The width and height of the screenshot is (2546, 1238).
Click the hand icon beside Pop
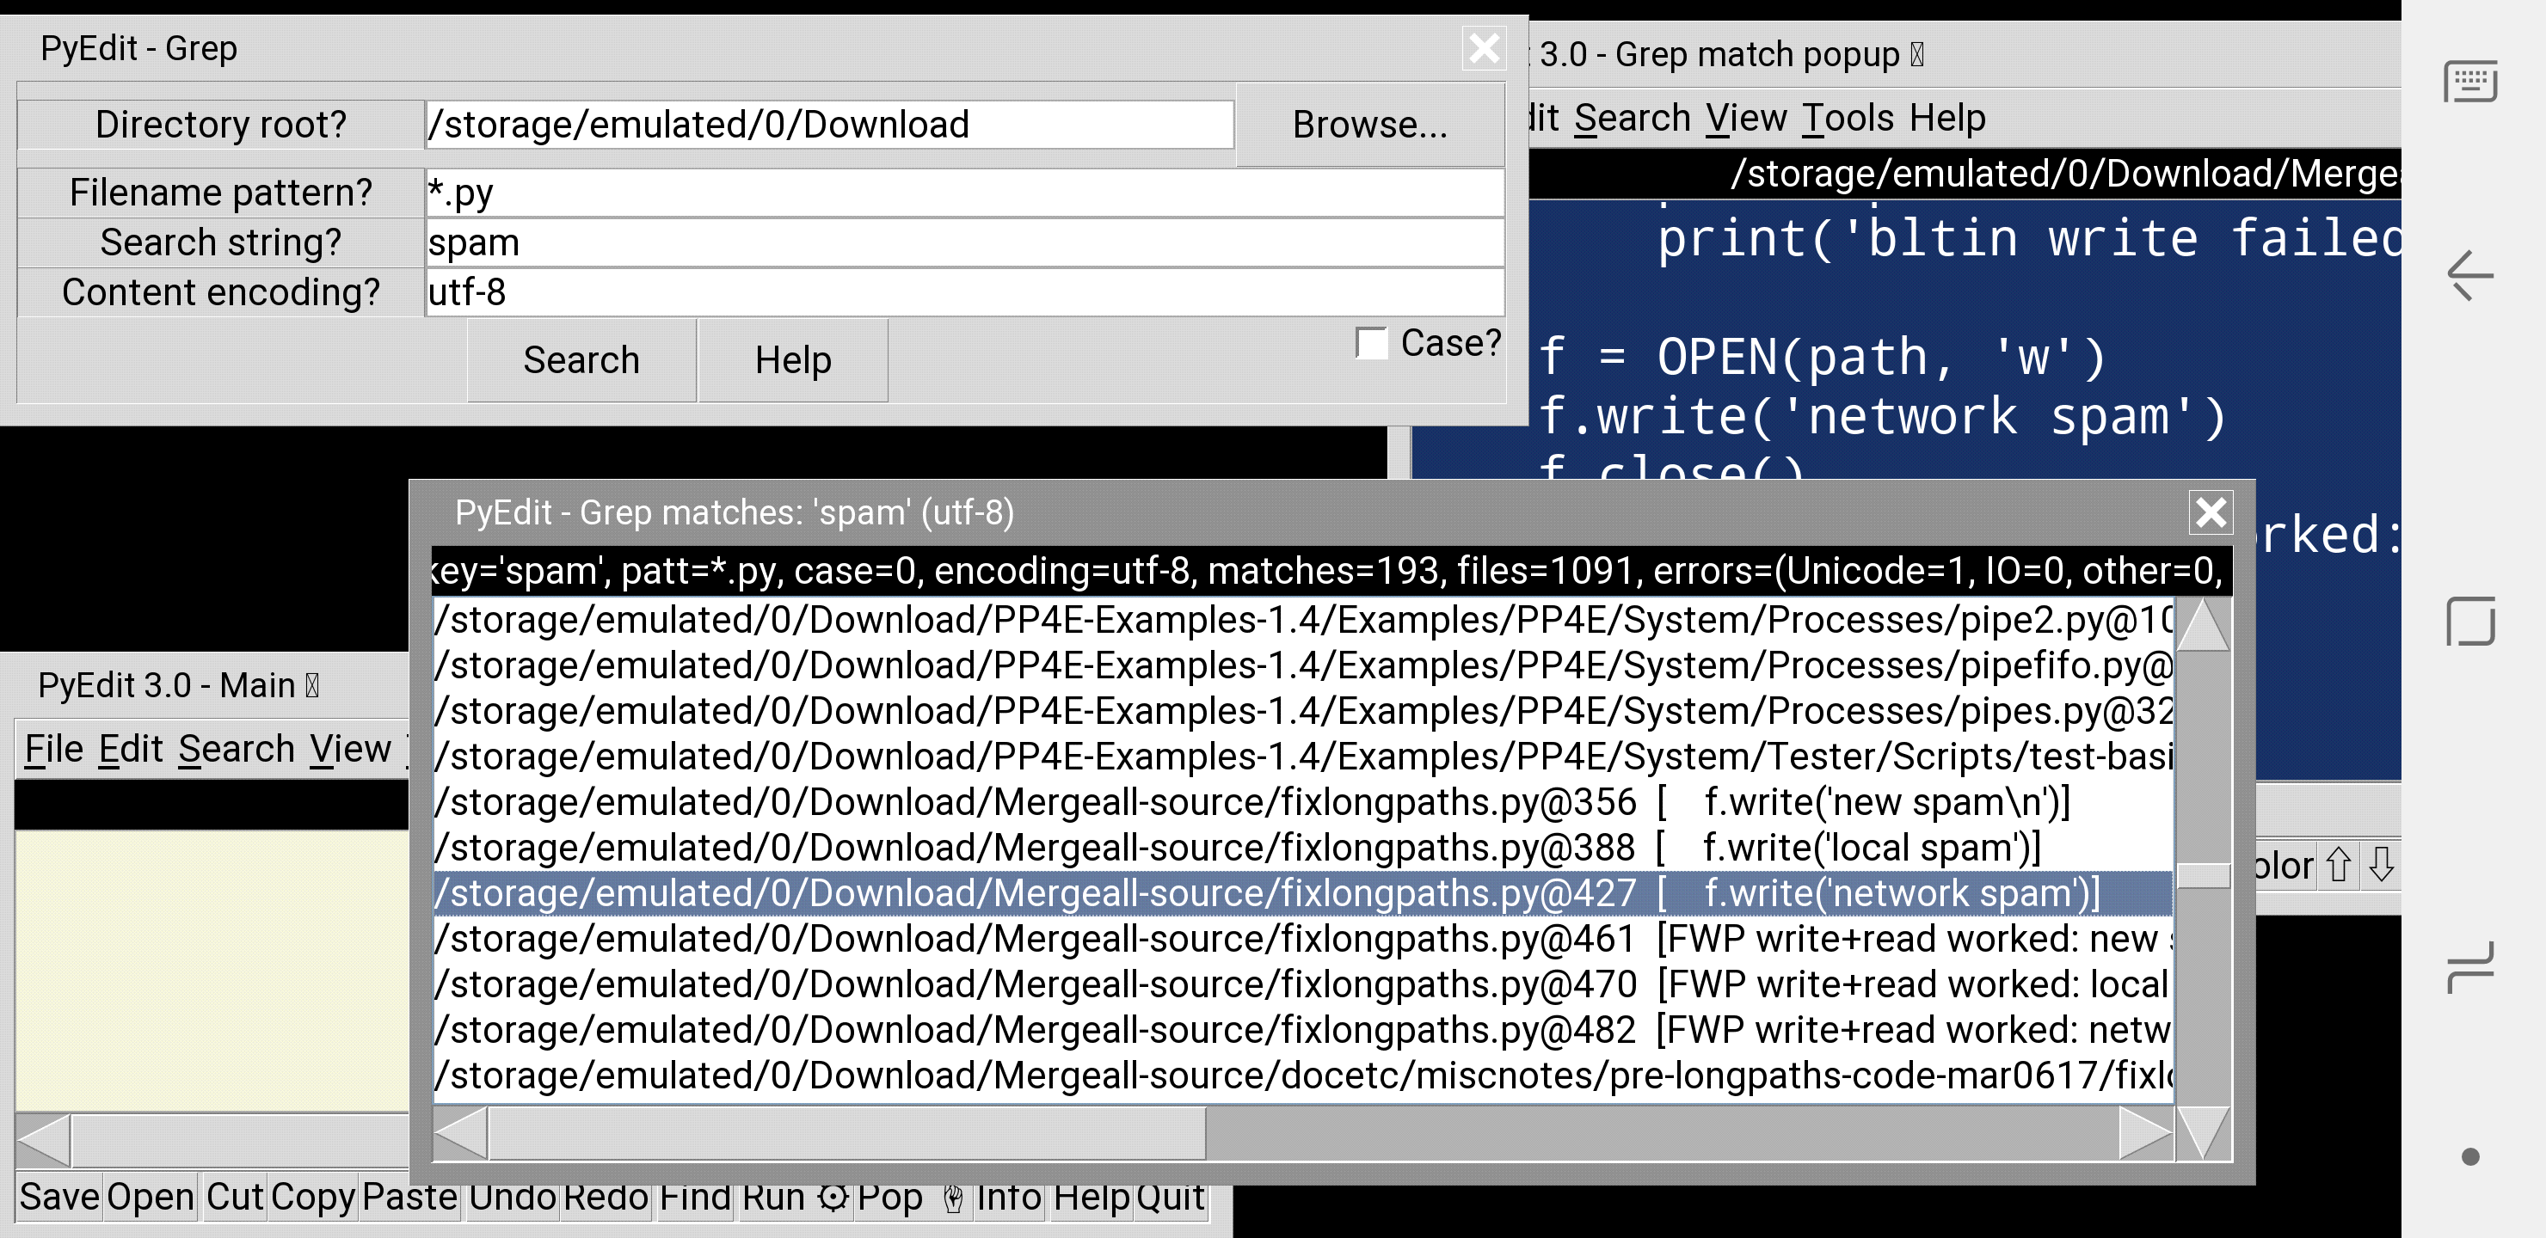[x=953, y=1198]
